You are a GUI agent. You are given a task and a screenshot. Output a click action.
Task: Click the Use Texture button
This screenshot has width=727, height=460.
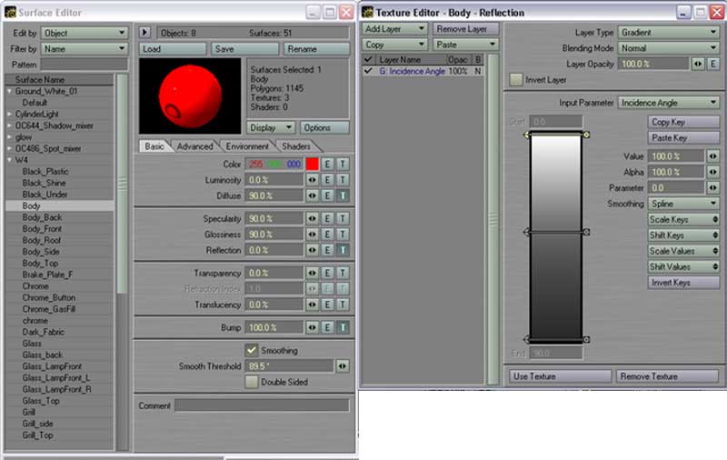558,375
